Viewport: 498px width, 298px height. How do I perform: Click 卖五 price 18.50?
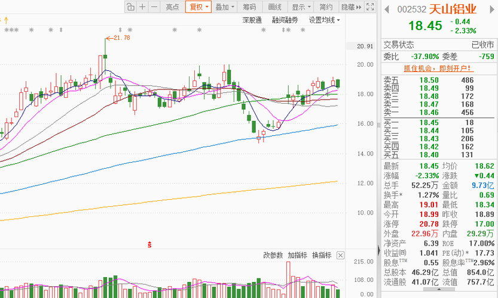pyautogui.click(x=429, y=80)
